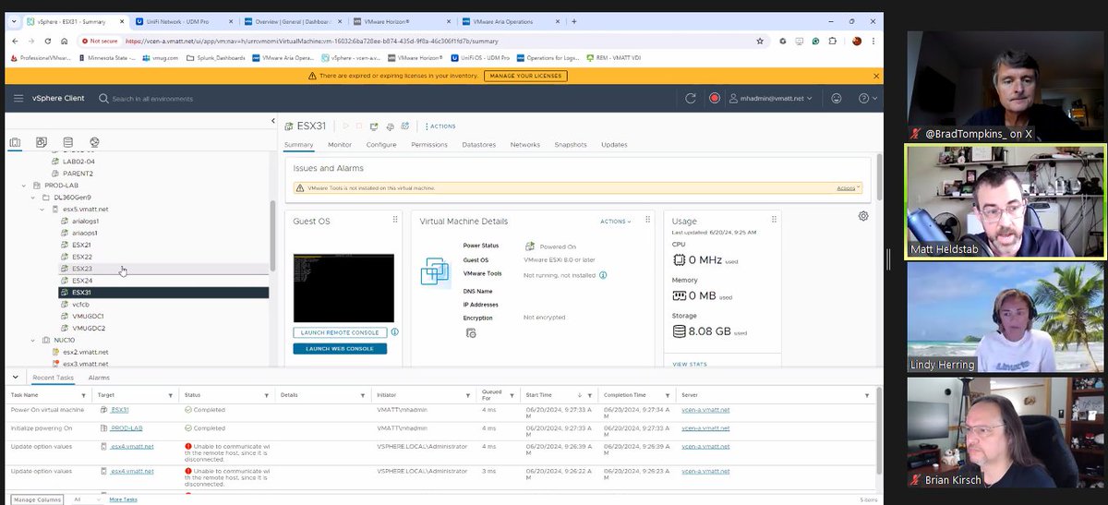Click the Power Off stop icon beside ESX31
This screenshot has width=1108, height=505.
361,126
